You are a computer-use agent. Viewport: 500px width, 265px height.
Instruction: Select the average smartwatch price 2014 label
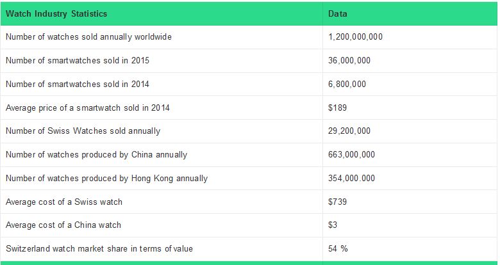87,108
